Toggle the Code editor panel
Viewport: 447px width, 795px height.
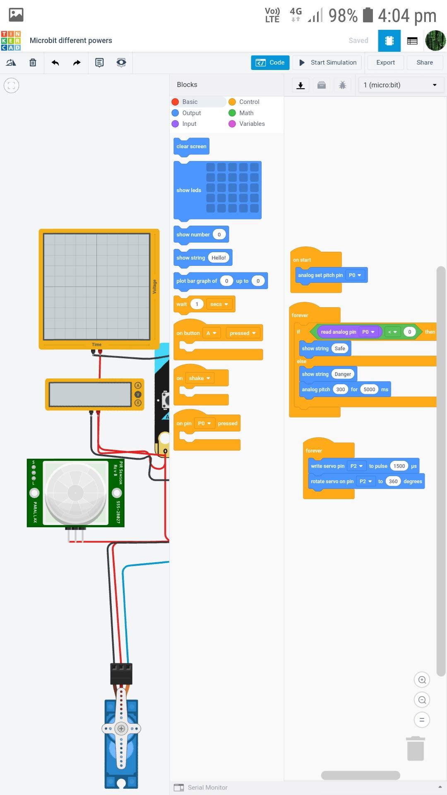(270, 63)
